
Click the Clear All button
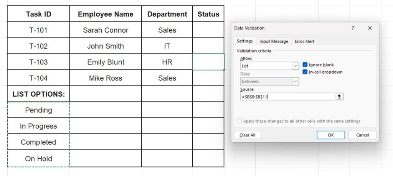pos(248,135)
